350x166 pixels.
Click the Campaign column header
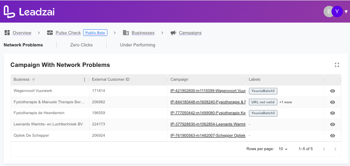tap(179, 79)
